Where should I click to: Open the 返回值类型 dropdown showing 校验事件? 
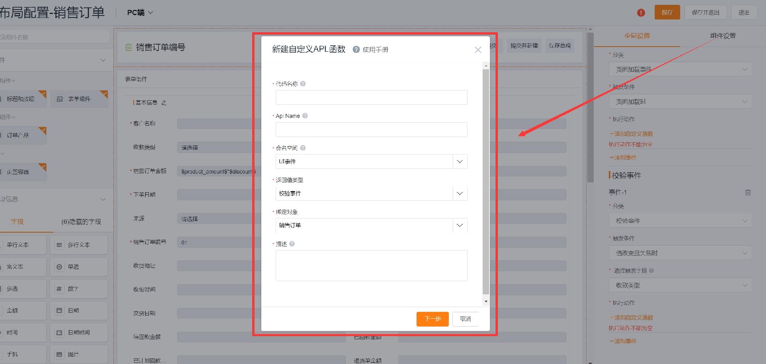point(371,193)
